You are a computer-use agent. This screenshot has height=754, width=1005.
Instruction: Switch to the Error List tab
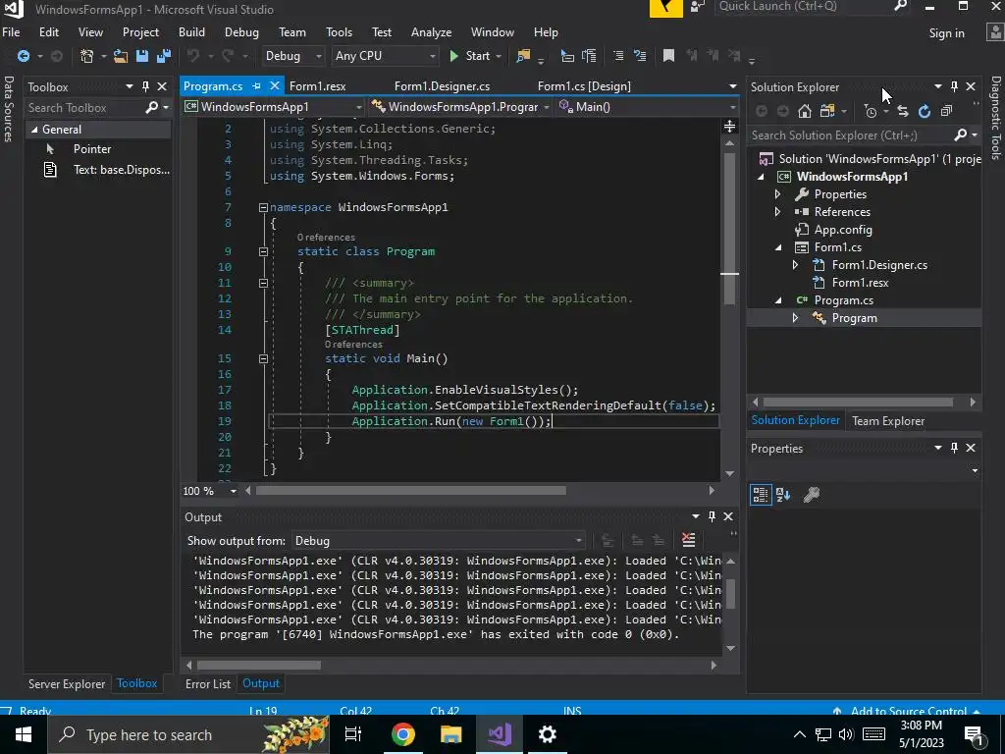208,684
